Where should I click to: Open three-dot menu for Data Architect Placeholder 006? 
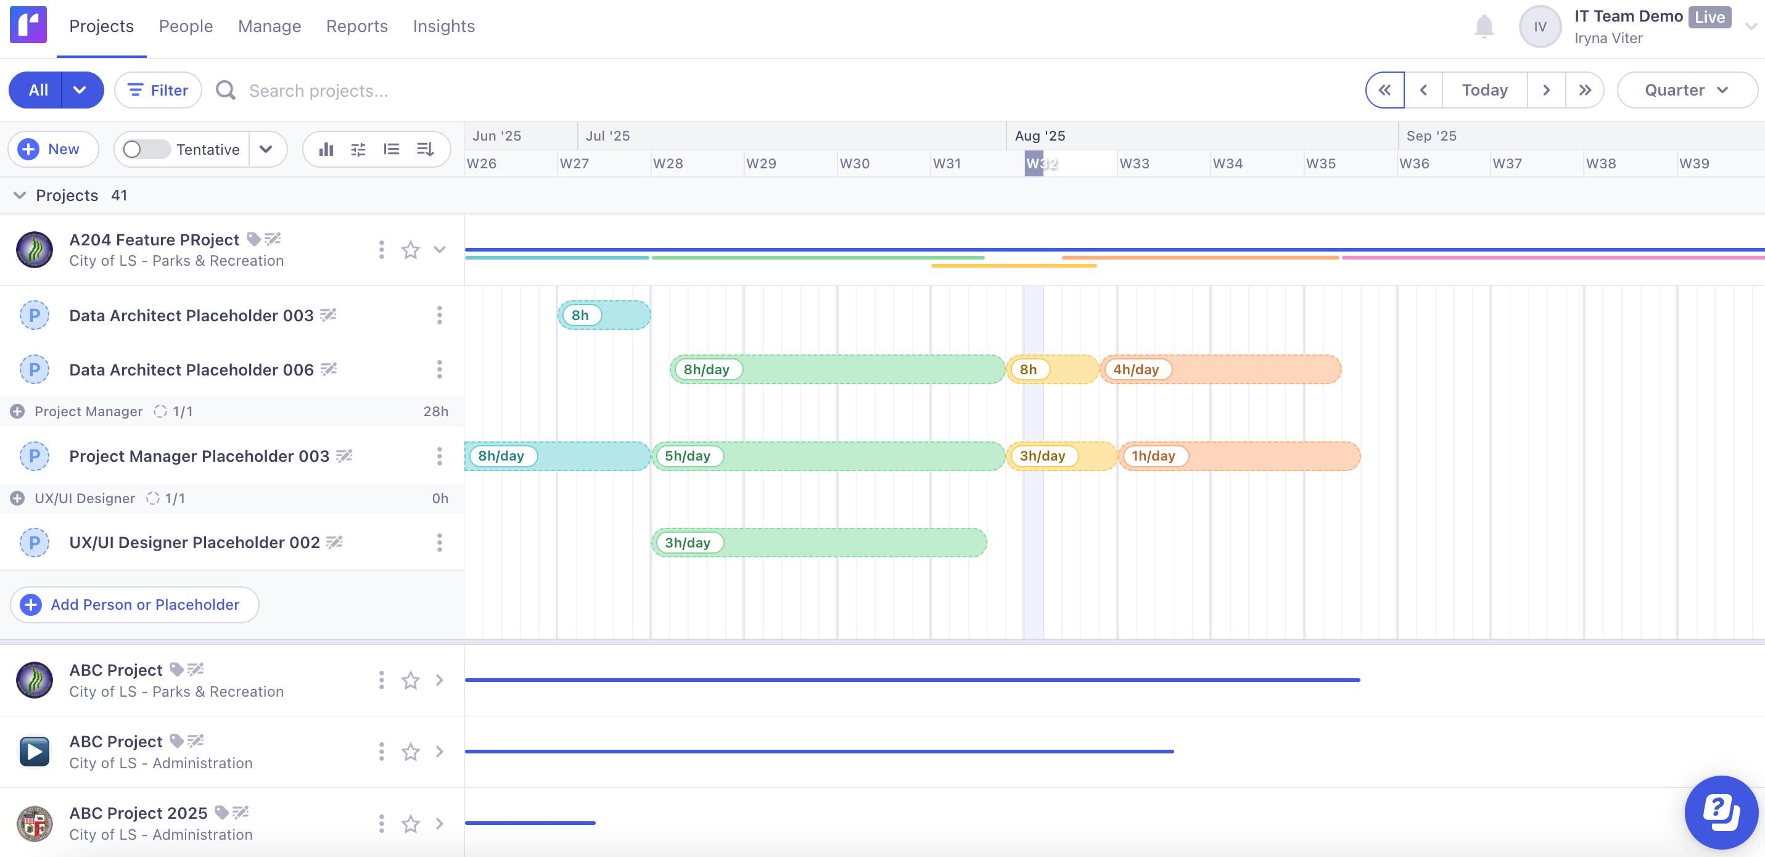439,370
